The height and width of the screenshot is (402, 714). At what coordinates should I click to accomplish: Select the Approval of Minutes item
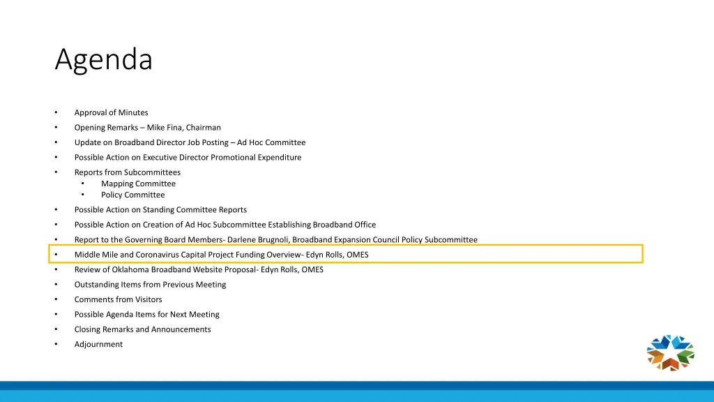point(111,112)
